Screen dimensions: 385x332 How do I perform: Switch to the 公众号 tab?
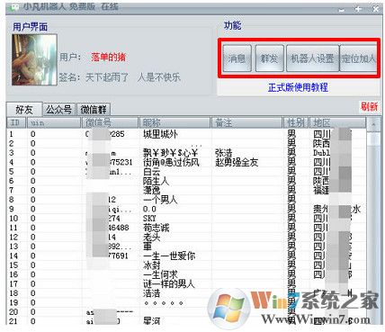(58, 110)
